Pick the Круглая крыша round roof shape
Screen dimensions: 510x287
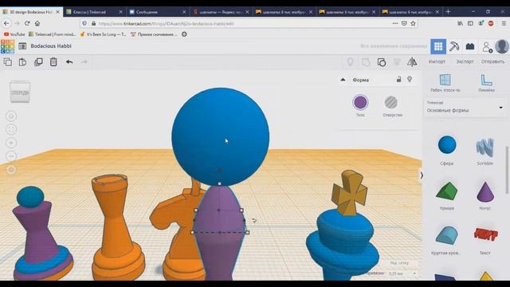(446, 236)
